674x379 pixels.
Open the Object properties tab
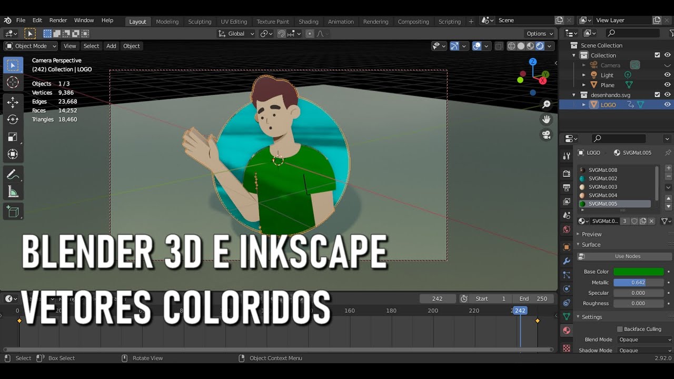coord(567,247)
